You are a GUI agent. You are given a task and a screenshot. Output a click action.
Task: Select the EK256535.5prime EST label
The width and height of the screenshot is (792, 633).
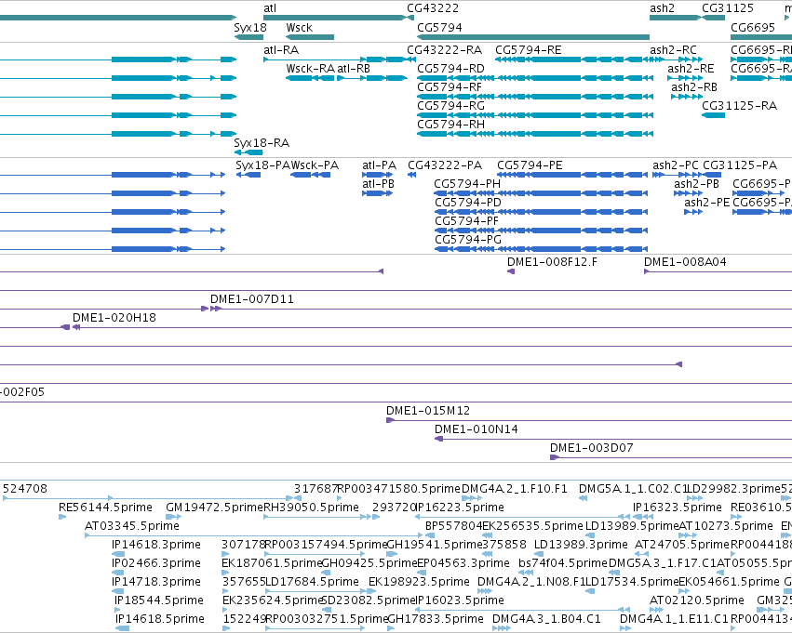click(533, 526)
